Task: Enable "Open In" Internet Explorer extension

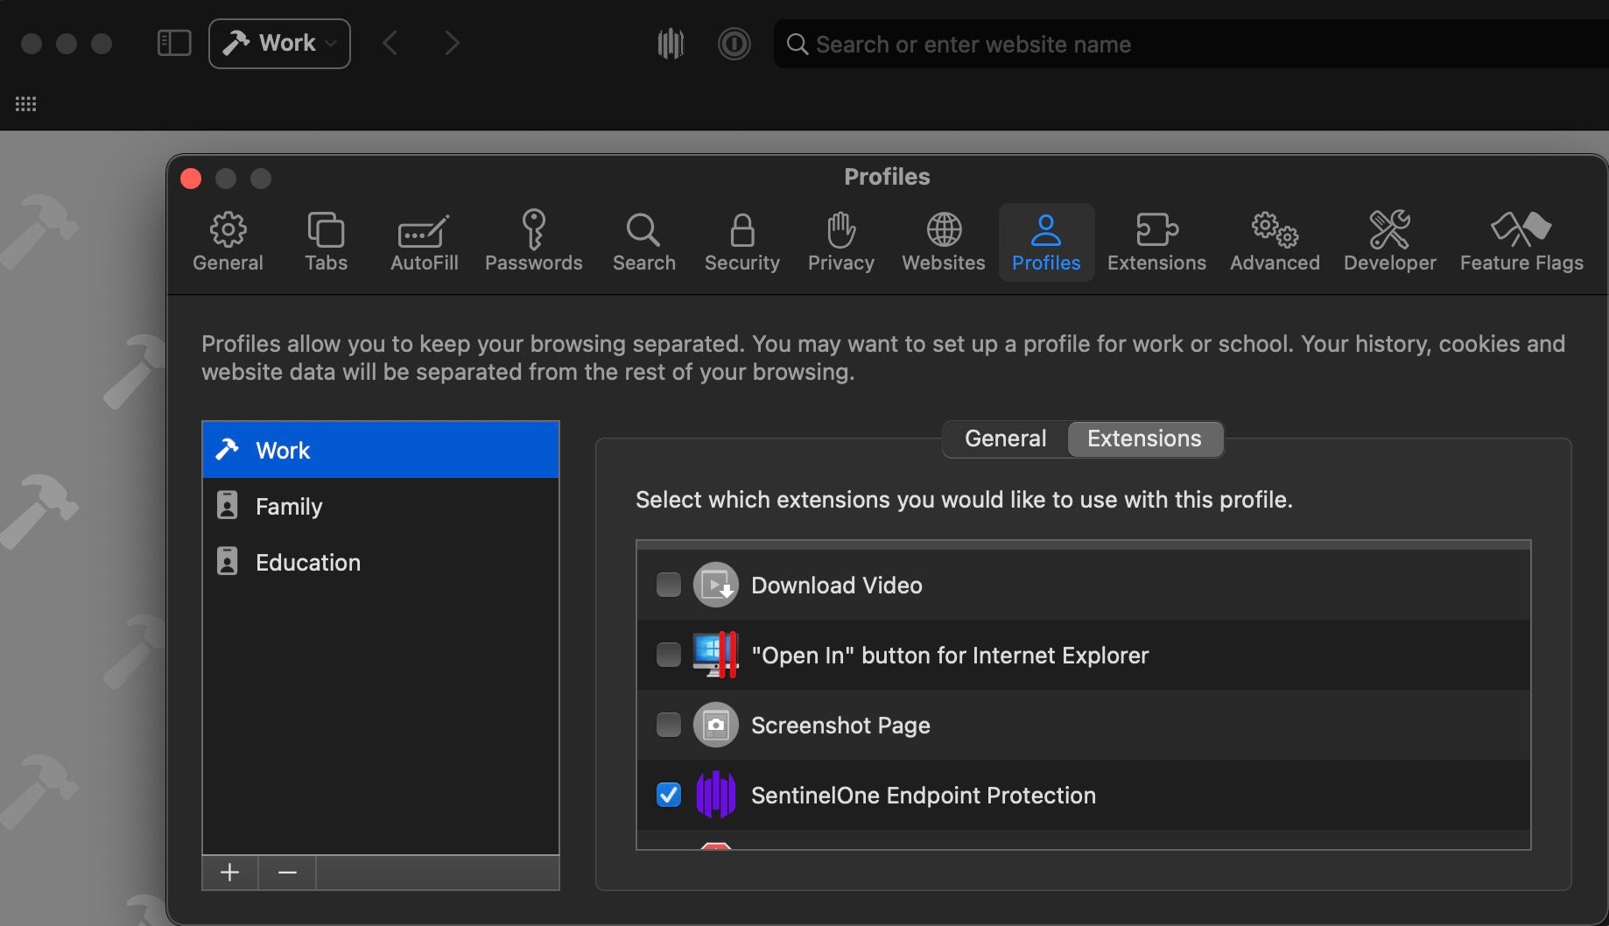Action: coord(669,655)
